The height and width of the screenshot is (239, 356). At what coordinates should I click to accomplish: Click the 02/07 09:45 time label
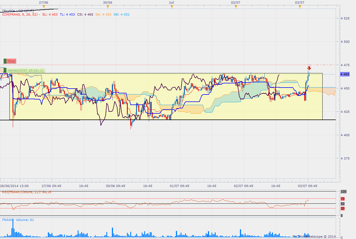coord(244,186)
